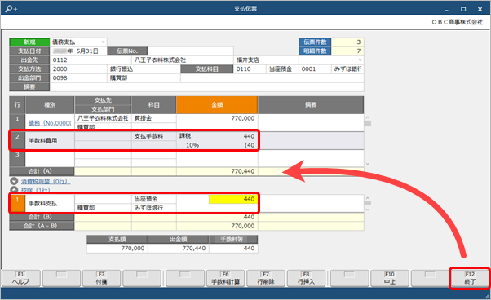Click the 科目 column header
The width and height of the screenshot is (491, 300).
pos(154,105)
